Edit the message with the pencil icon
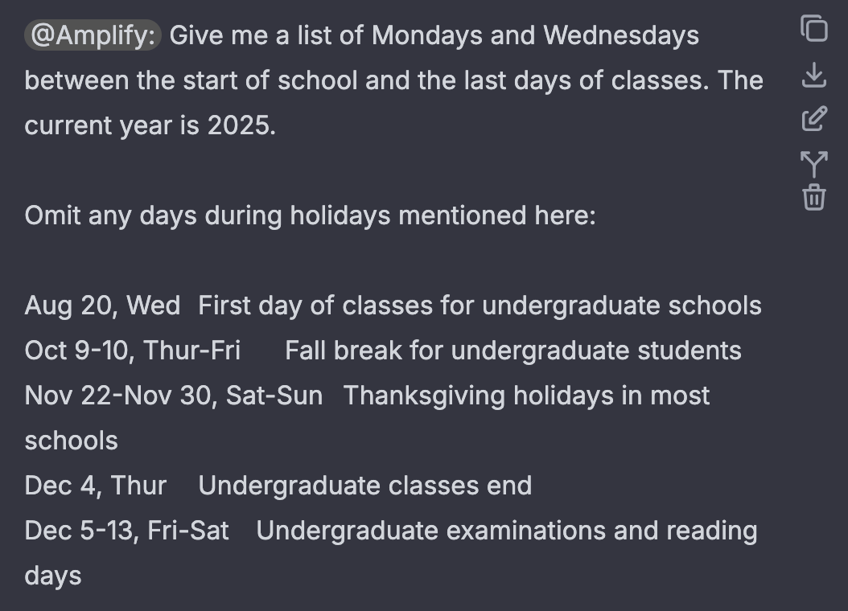Image resolution: width=848 pixels, height=611 pixels. pos(814,119)
